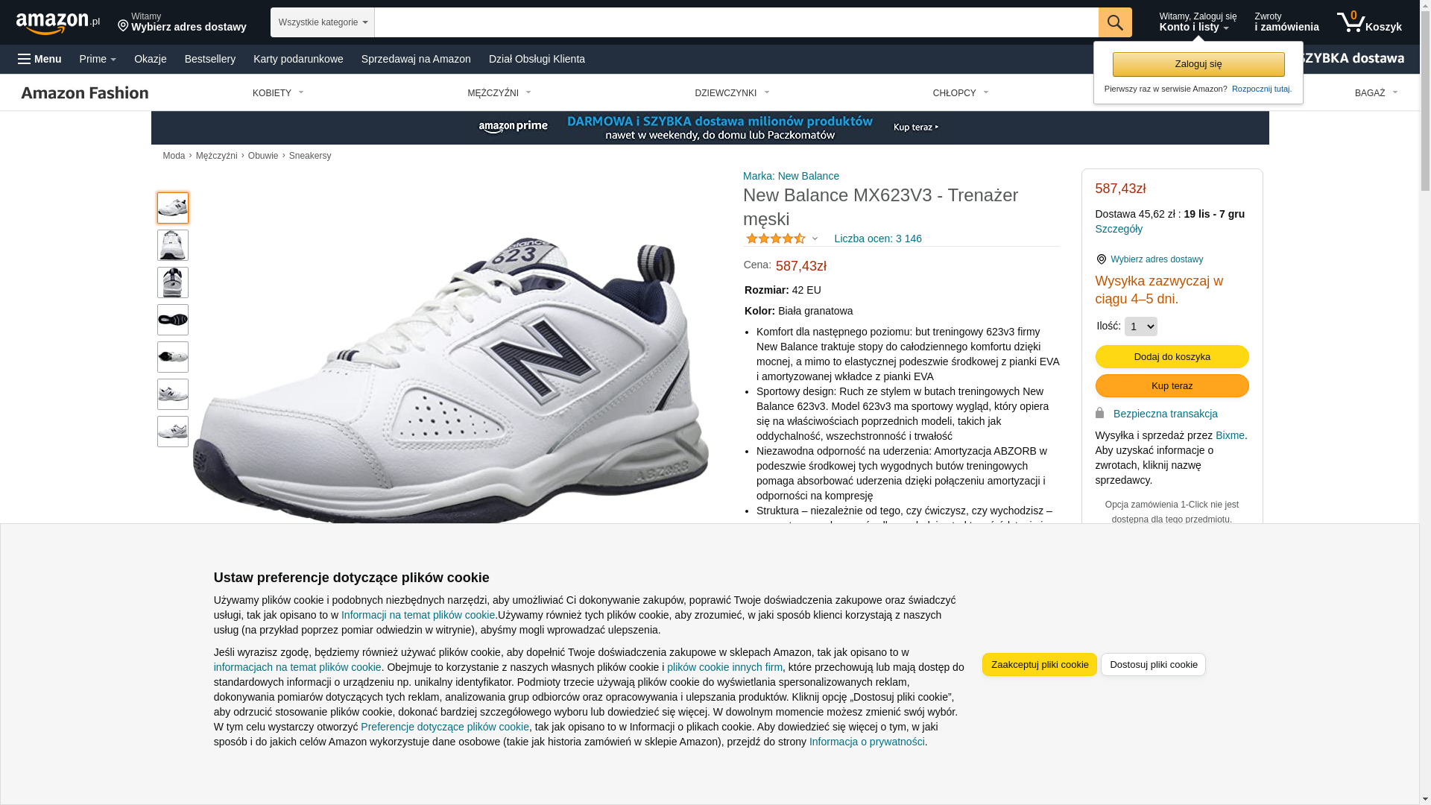Select the second shoe thumbnail image
The height and width of the screenshot is (805, 1431).
[x=173, y=245]
